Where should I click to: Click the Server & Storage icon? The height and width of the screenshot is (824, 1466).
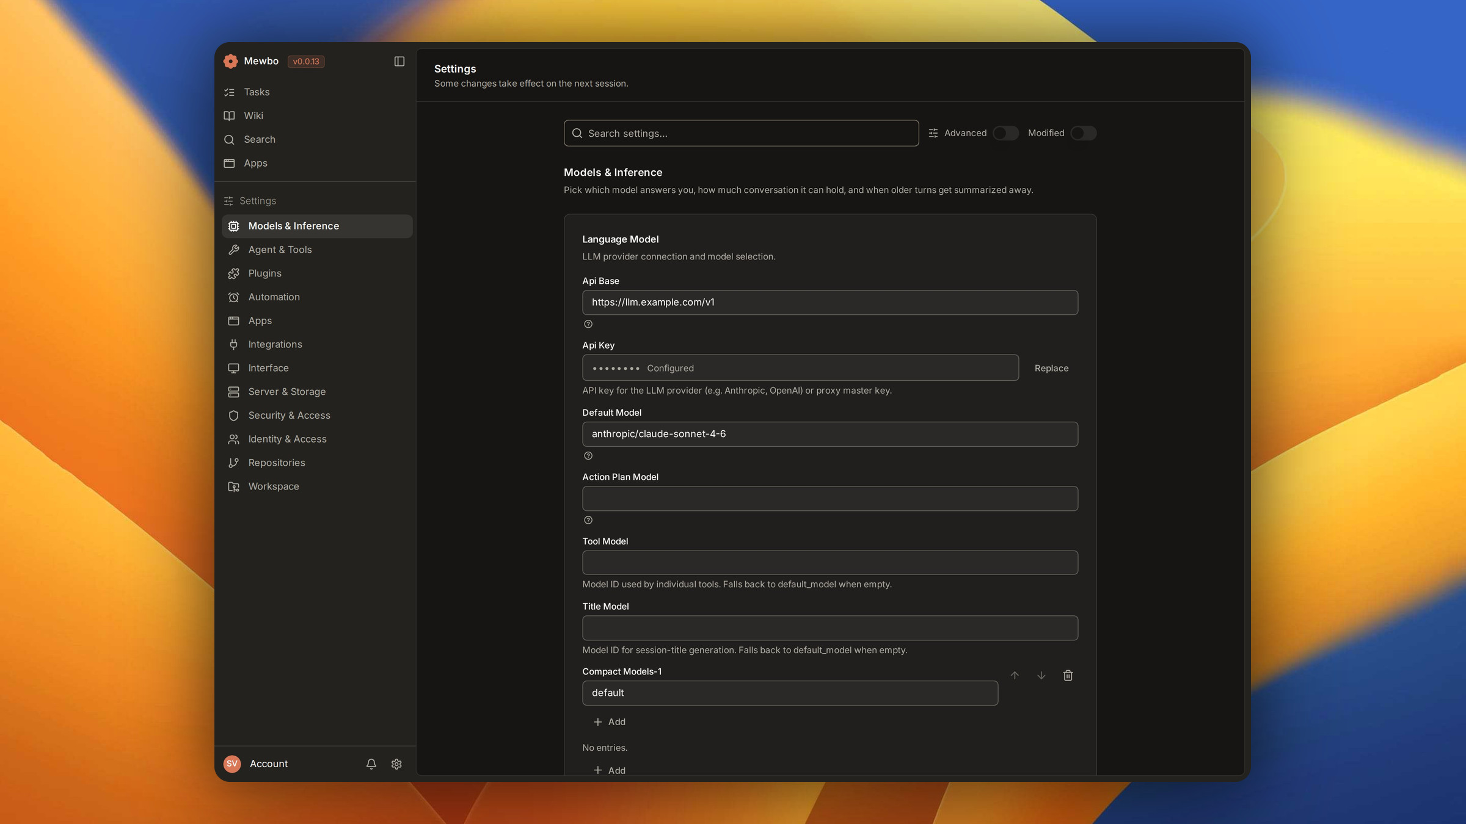[233, 392]
